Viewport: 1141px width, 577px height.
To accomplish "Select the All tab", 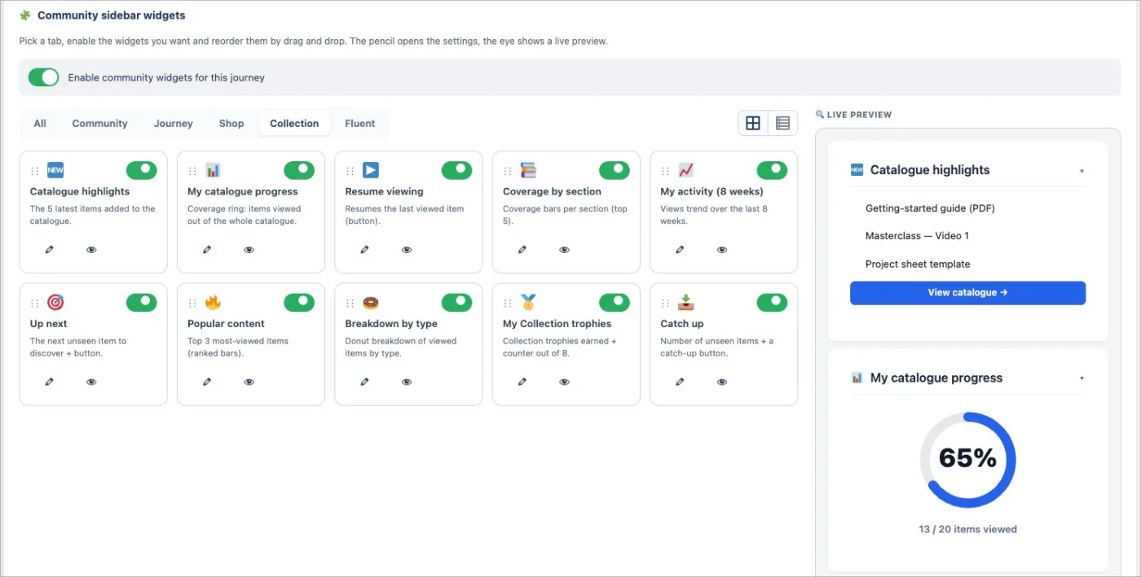I will [40, 124].
